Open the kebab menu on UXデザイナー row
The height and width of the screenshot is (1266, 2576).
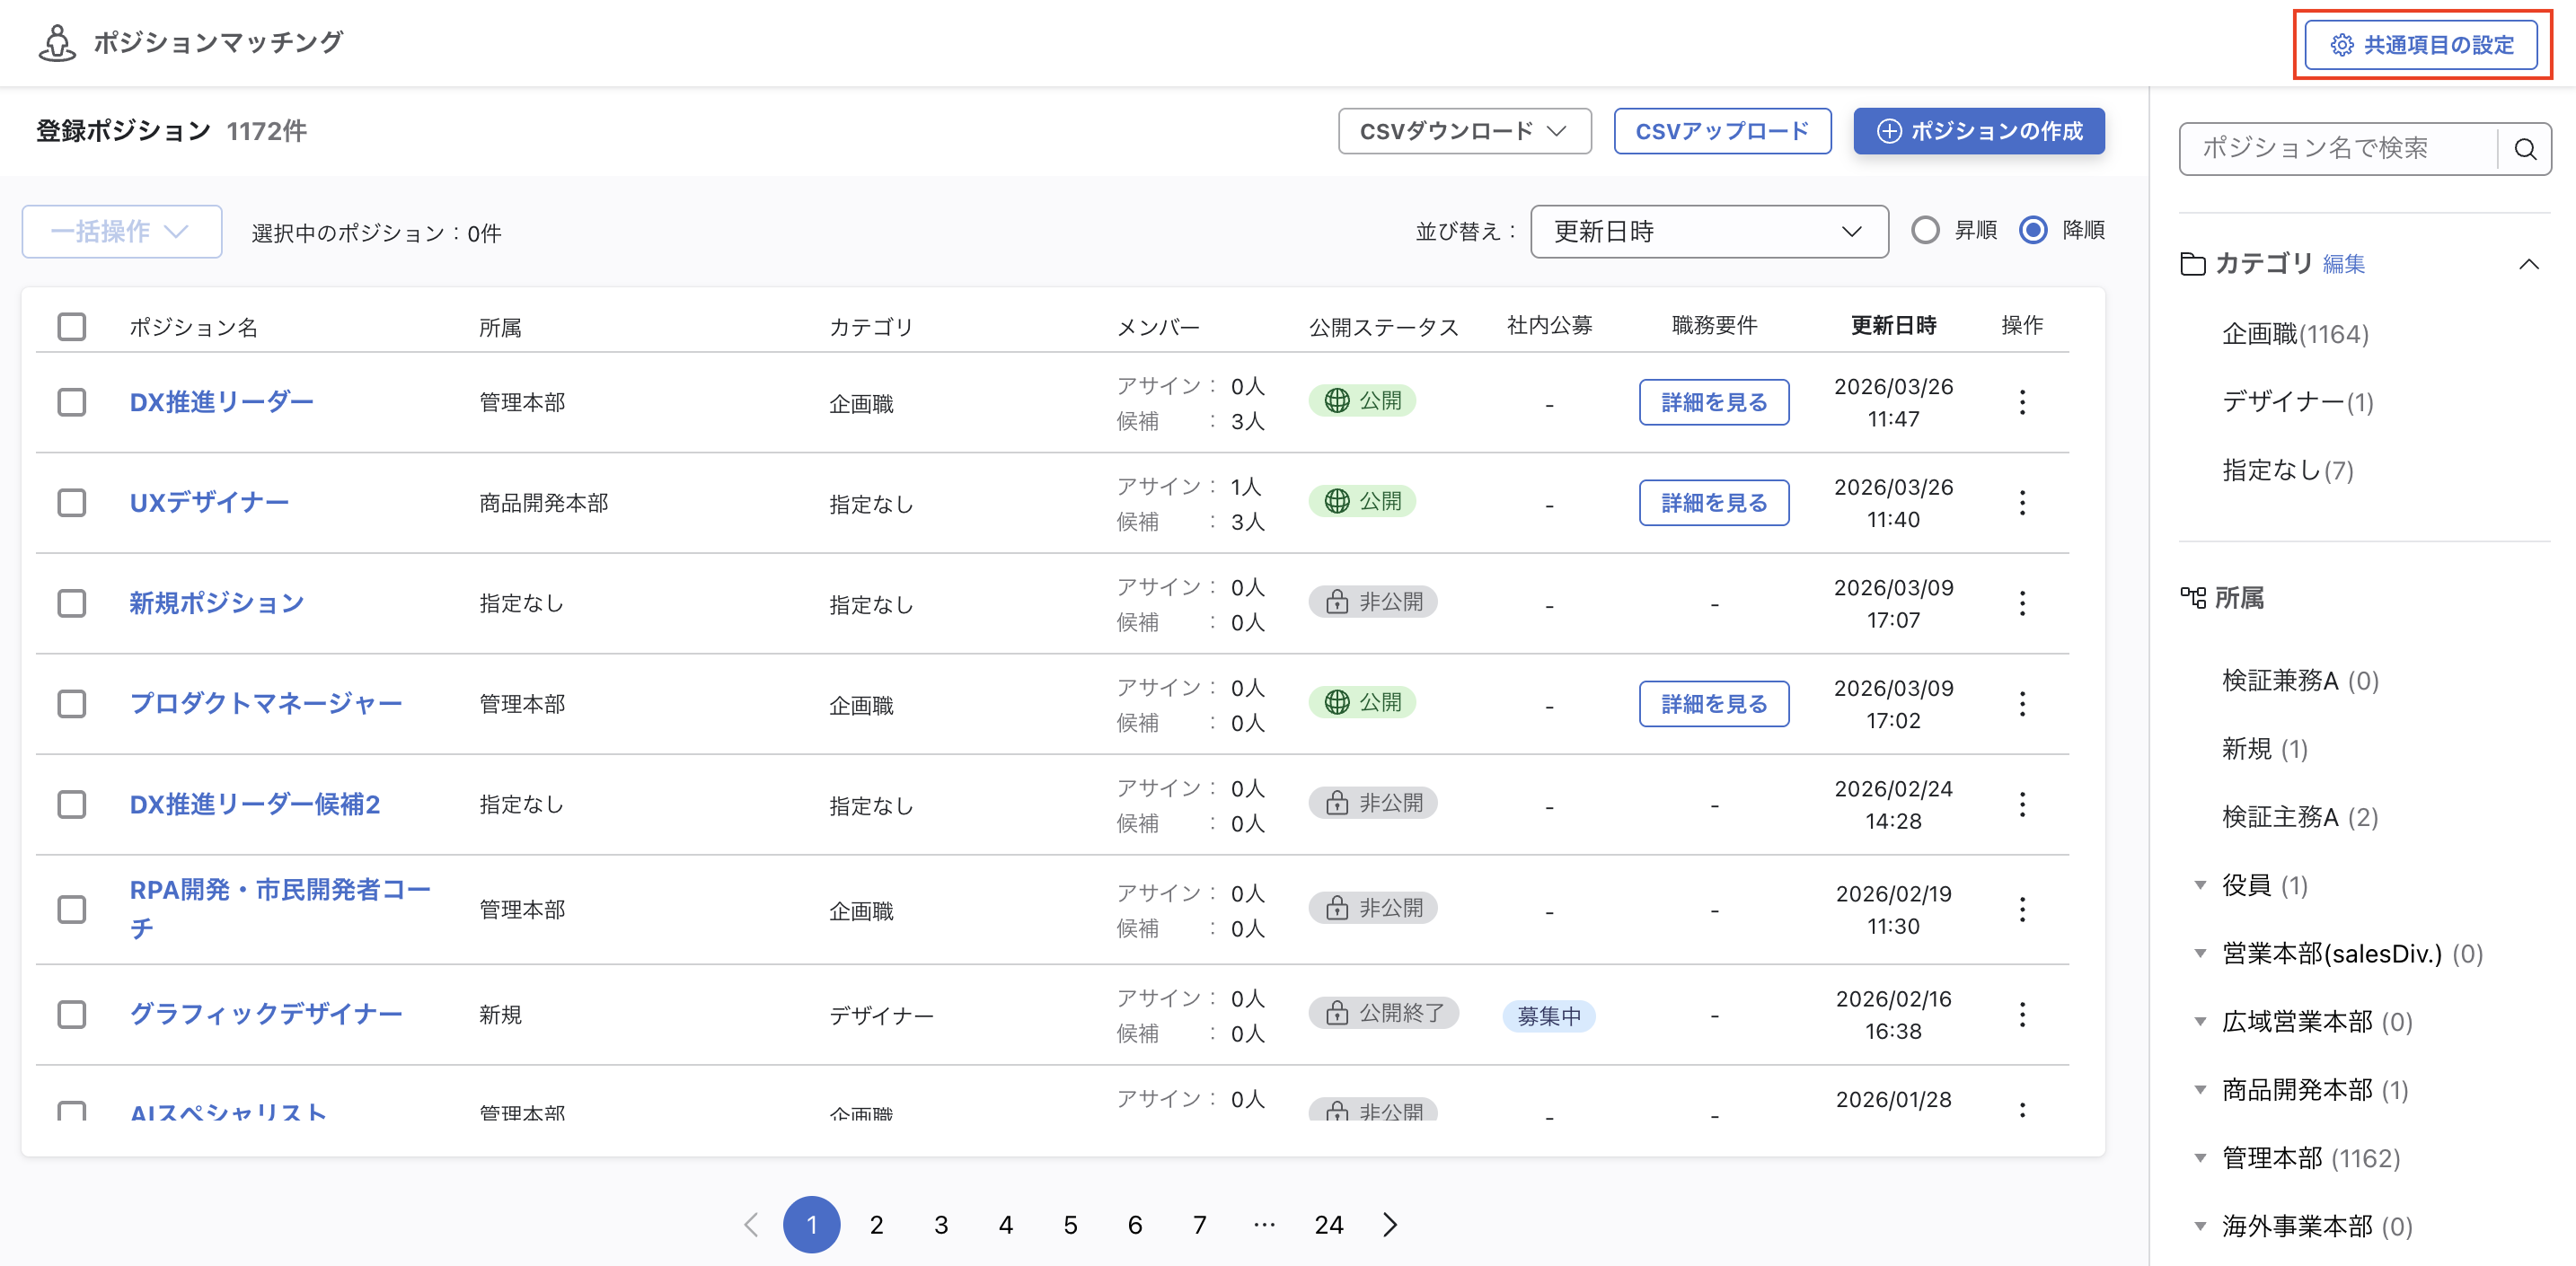click(x=2022, y=502)
